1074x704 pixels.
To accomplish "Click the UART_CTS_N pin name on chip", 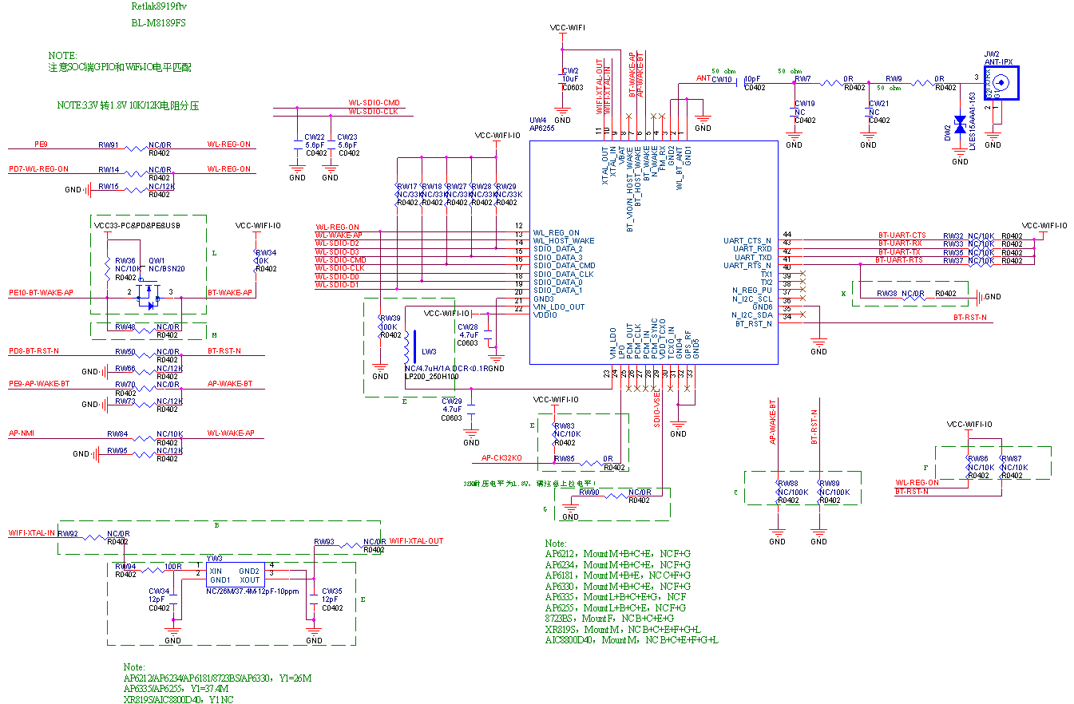I will click(747, 240).
